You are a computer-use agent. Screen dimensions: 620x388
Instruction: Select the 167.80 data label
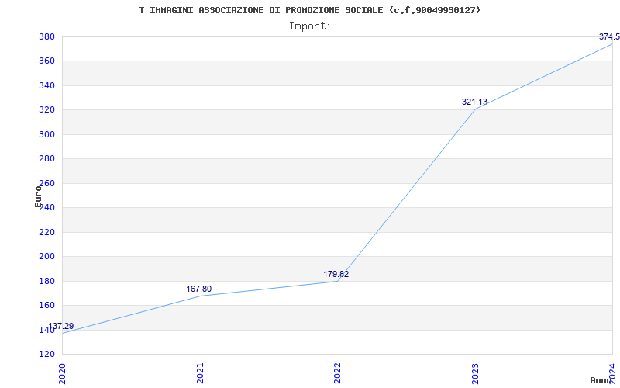pyautogui.click(x=199, y=289)
